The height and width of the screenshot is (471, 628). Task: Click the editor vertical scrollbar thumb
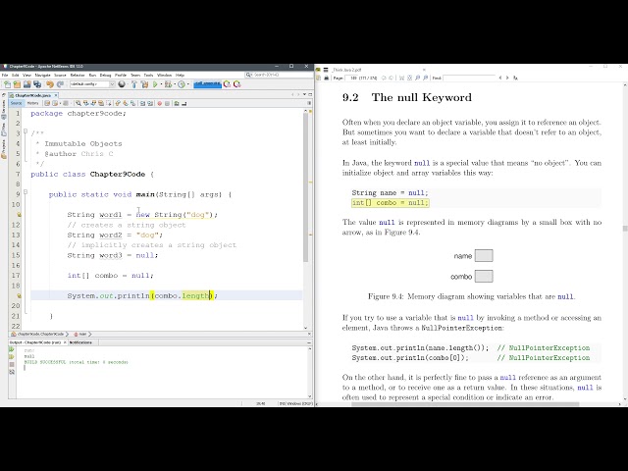[x=305, y=187]
